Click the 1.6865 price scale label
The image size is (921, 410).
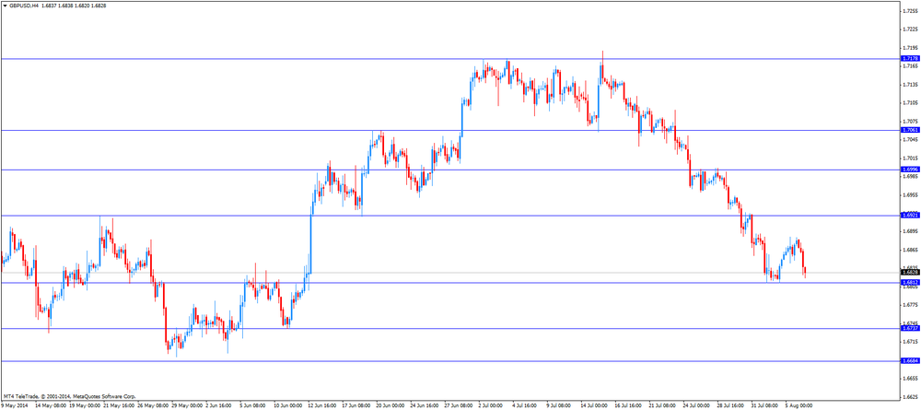tap(909, 250)
